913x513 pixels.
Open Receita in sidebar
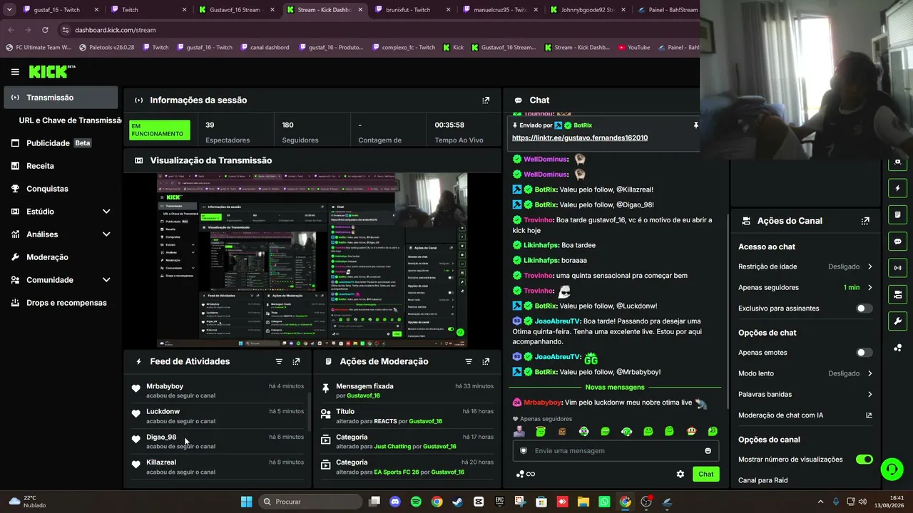pyautogui.click(x=61, y=166)
